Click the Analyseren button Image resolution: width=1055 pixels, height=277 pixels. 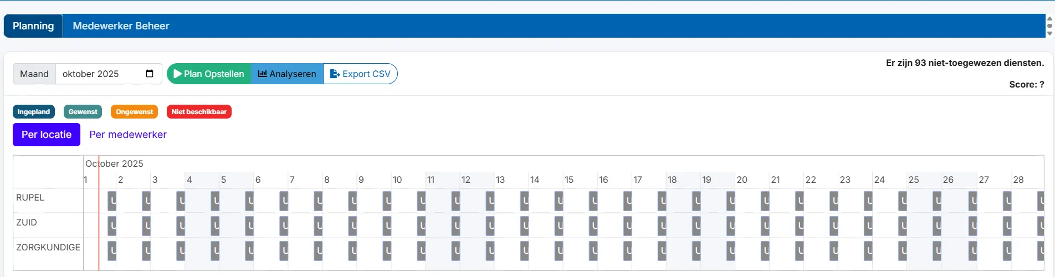pyautogui.click(x=287, y=74)
